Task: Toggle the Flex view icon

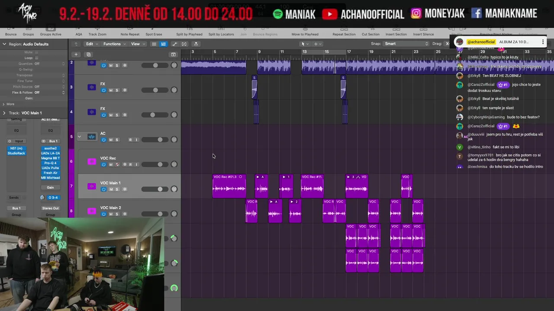Action: pyautogui.click(x=184, y=44)
